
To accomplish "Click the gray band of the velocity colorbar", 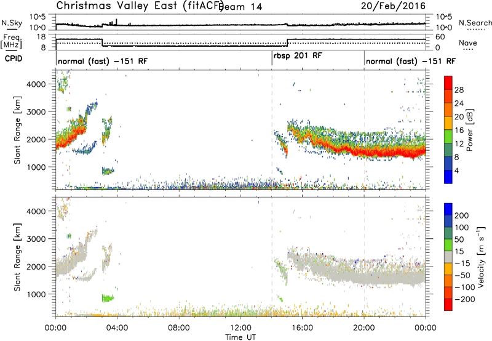I will 448,257.
